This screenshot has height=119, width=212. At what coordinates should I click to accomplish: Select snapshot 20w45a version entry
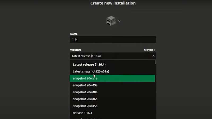coord(85,106)
